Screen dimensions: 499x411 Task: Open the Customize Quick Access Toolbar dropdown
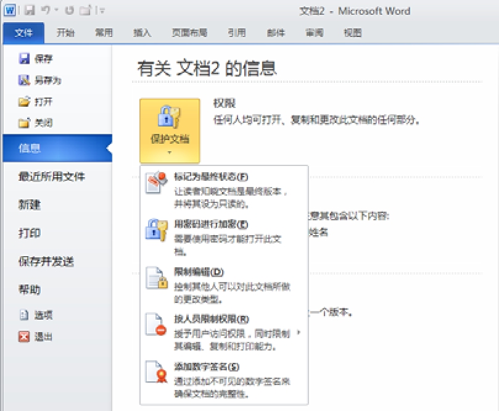point(102,11)
